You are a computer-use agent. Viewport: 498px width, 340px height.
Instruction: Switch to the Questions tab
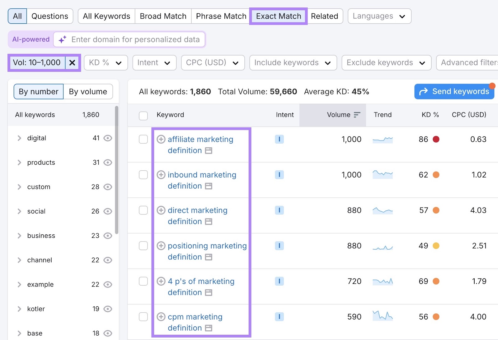[49, 16]
